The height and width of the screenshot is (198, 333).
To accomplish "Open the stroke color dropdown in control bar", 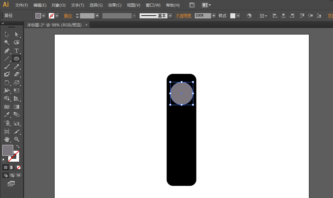I will point(57,16).
